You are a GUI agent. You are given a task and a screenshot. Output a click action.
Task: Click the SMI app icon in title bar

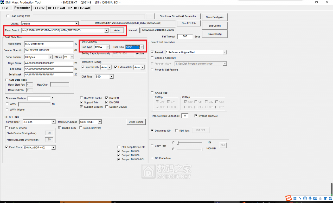2,2
